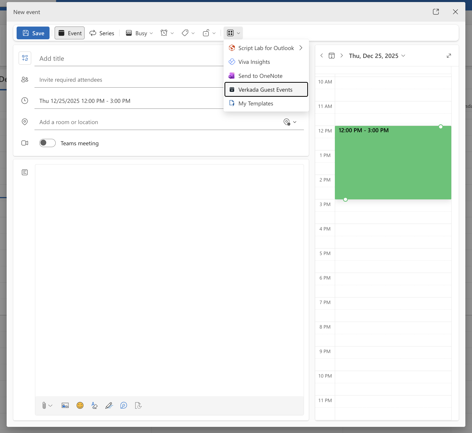This screenshot has height=433, width=472.
Task: Click the go to today calendar icon
Action: (332, 56)
